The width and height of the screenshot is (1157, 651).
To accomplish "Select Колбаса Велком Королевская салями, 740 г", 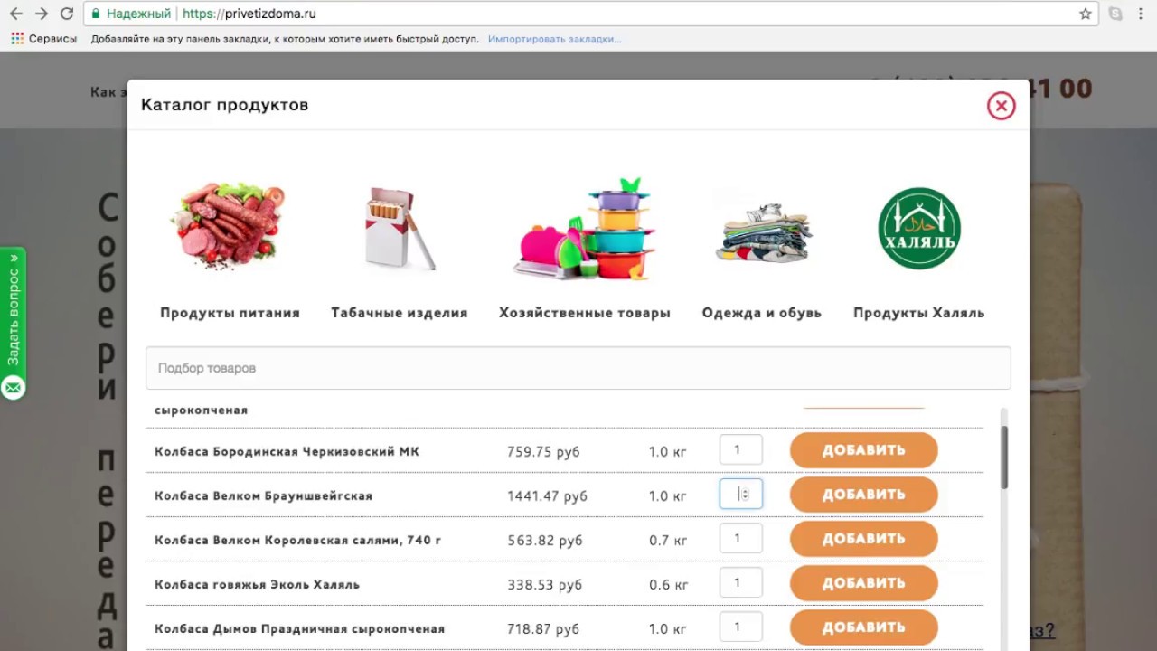I will [x=298, y=540].
